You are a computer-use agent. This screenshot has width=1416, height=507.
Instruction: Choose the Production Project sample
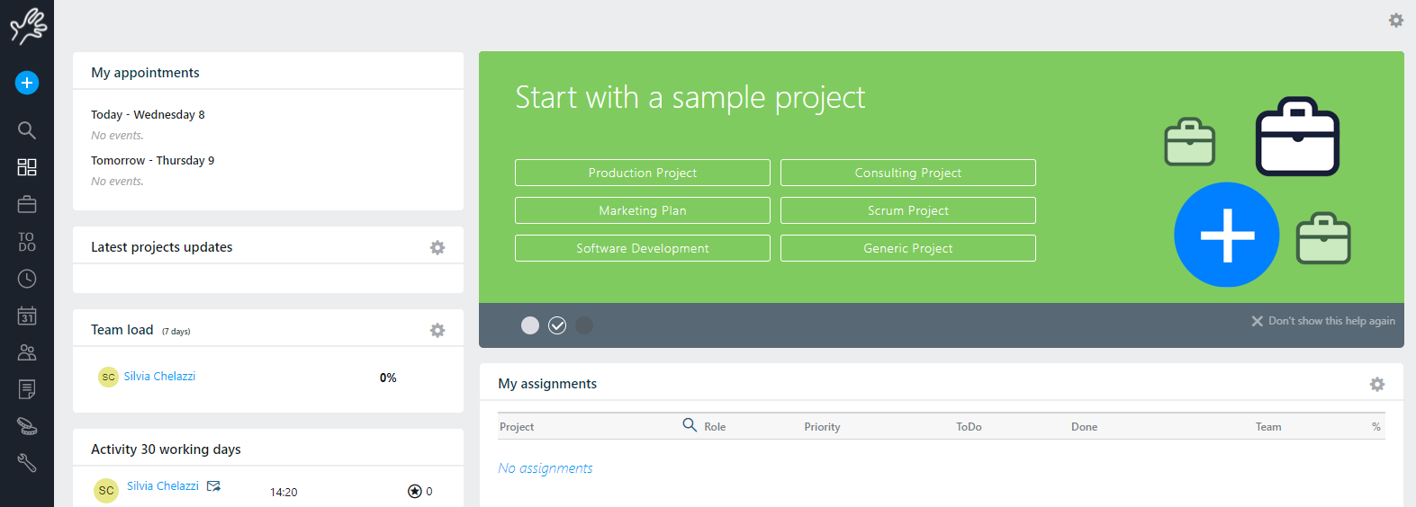[x=642, y=173]
